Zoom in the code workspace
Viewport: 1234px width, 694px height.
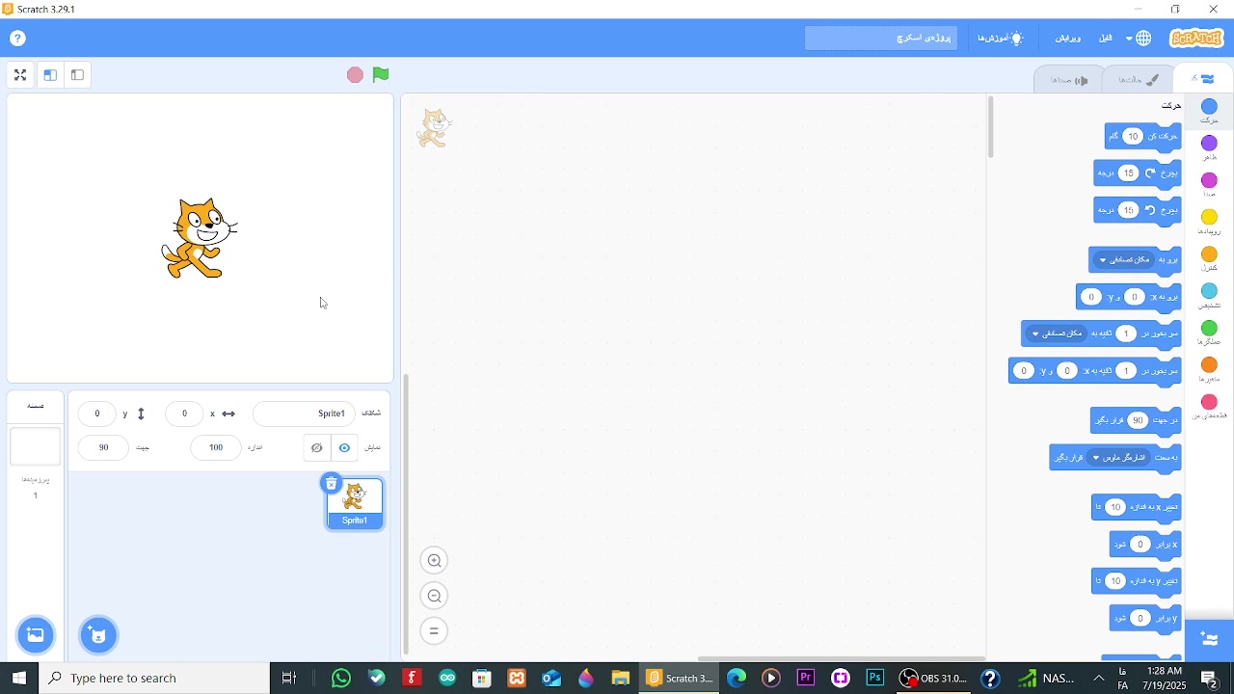pos(434,560)
